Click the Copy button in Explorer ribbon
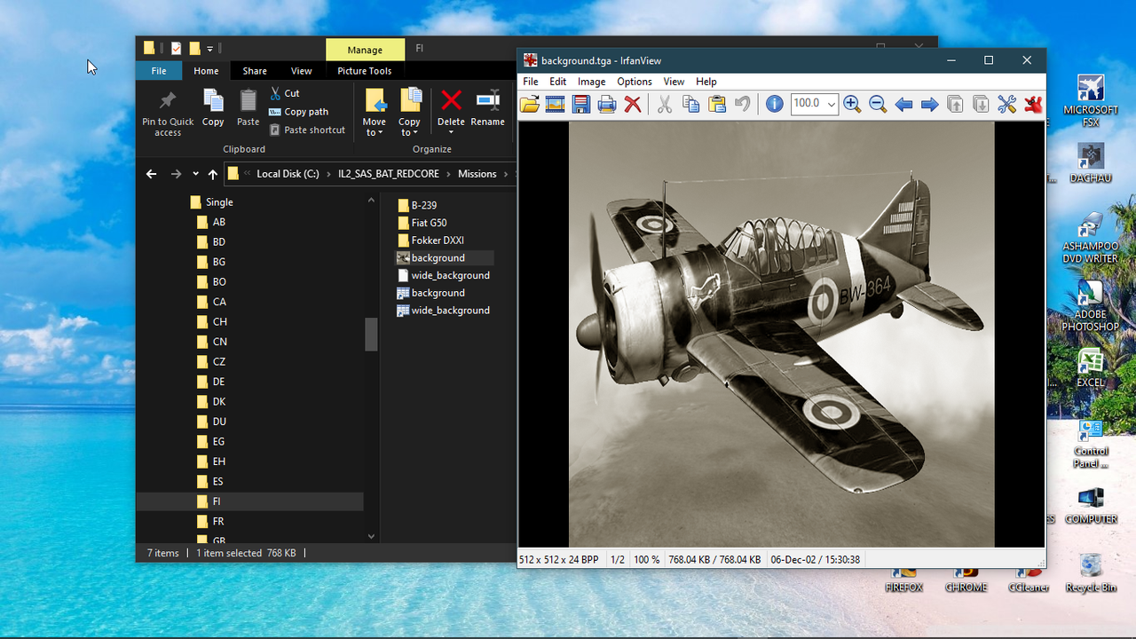Viewport: 1136px width, 639px height. pyautogui.click(x=213, y=108)
